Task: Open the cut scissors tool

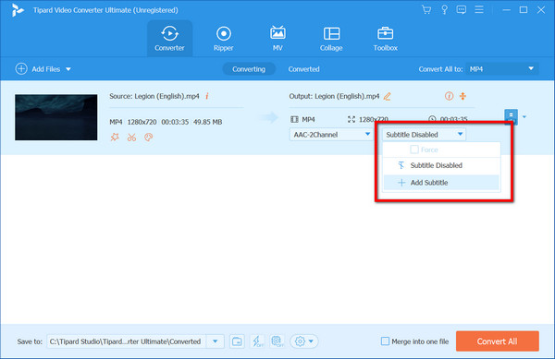Action: (x=131, y=137)
